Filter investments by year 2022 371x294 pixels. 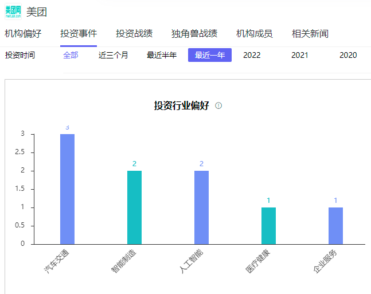[252, 55]
